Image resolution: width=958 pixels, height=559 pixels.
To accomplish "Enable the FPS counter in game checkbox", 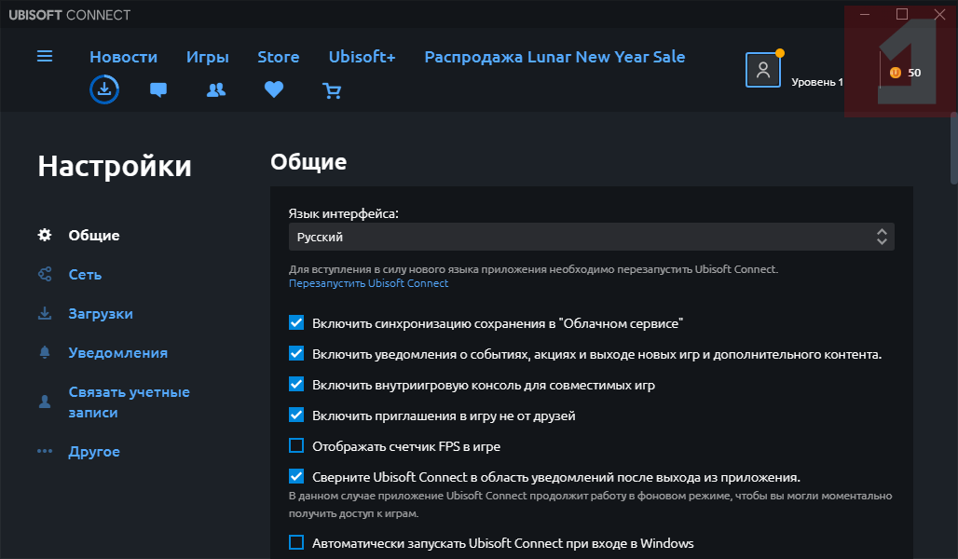I will coord(296,445).
